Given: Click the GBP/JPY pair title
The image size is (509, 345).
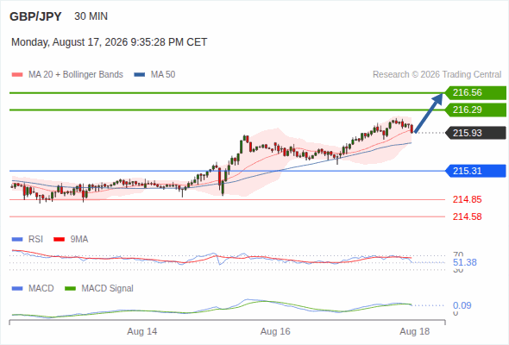Looking at the screenshot, I should point(35,16).
